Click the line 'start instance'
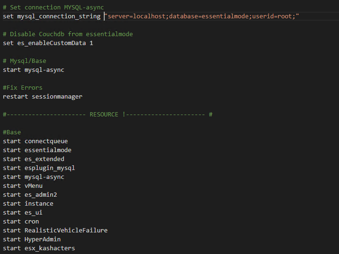The height and width of the screenshot is (254, 339). [28, 204]
